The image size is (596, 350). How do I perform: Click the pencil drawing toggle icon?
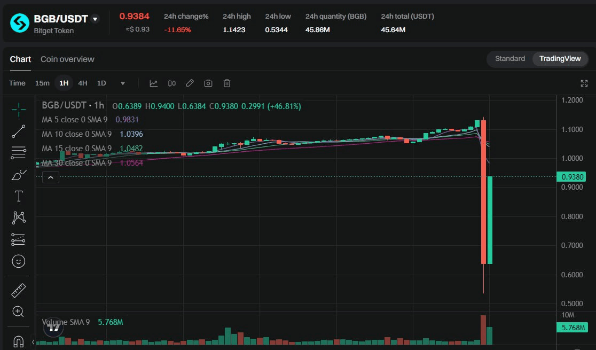point(190,83)
